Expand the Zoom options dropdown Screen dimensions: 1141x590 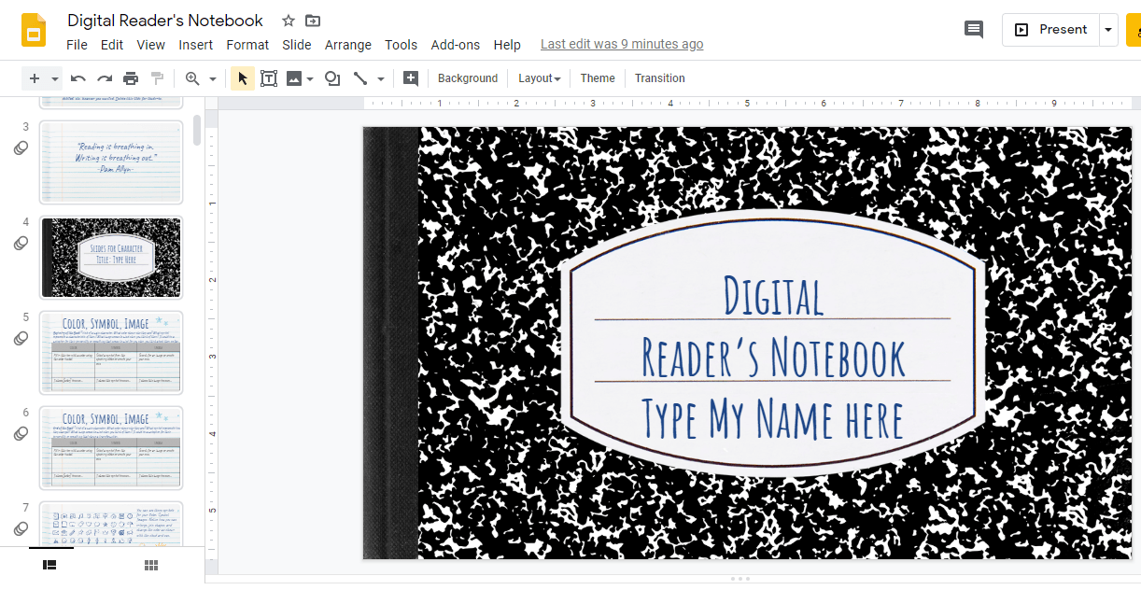210,78
